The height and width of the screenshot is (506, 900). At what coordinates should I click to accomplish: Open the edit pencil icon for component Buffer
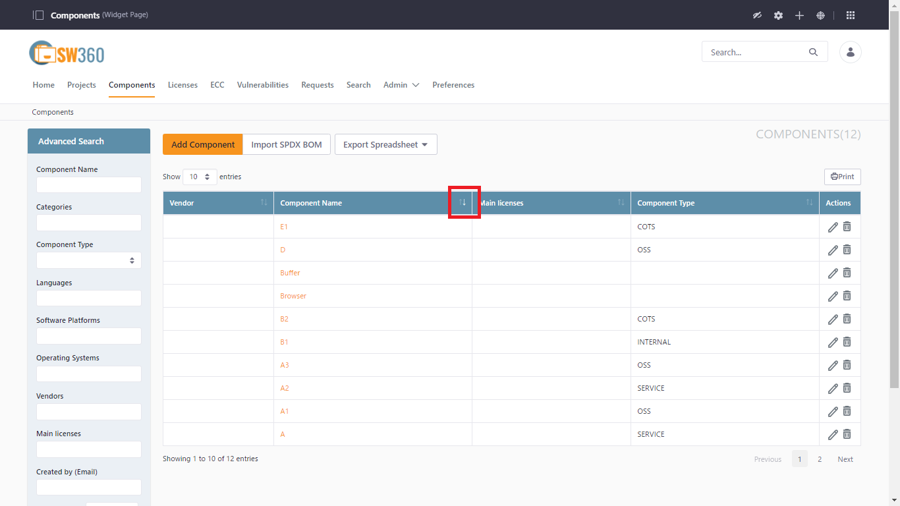pos(833,273)
